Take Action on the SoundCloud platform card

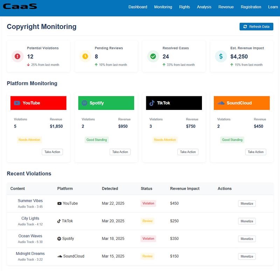(x=256, y=152)
